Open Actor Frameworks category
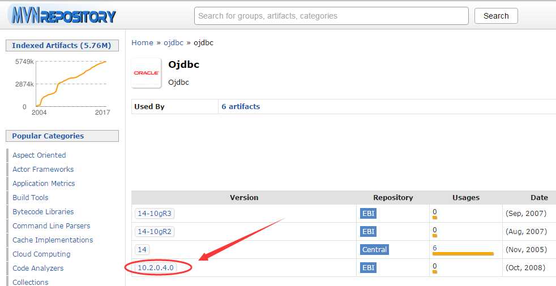 tap(43, 169)
